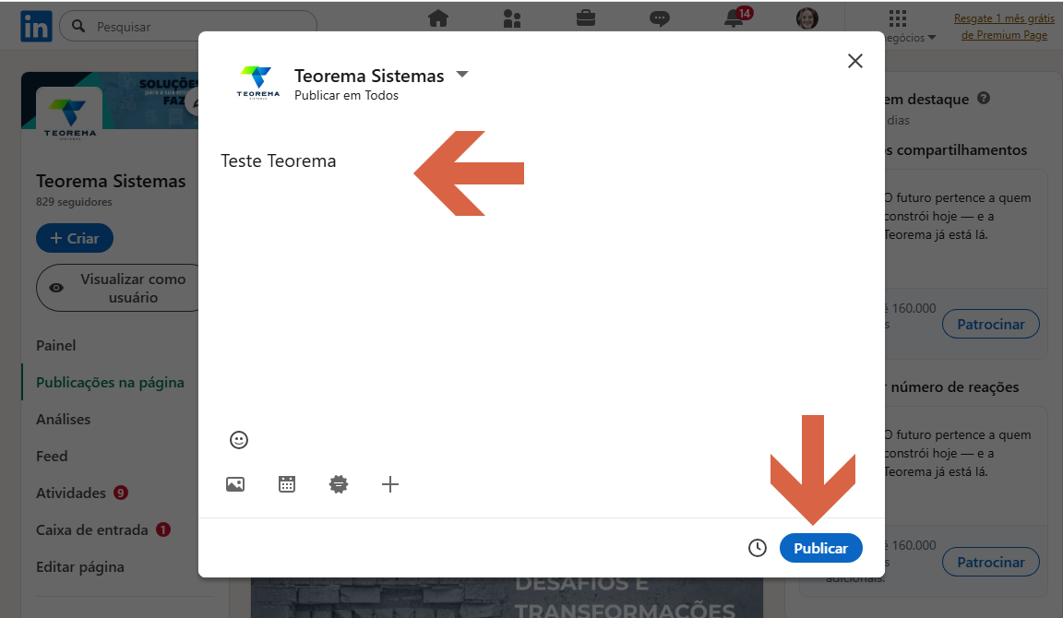Celebrate an occasion using the badge icon

(x=339, y=484)
